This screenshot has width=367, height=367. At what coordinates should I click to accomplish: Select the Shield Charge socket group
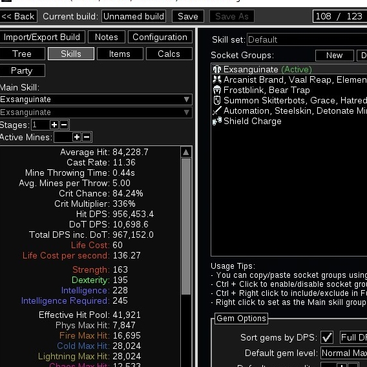click(x=289, y=121)
